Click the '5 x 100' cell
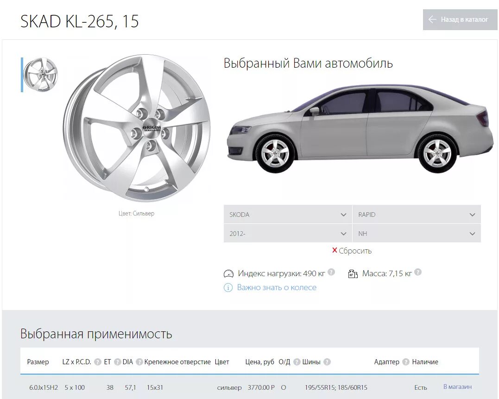Image resolution: width=499 pixels, height=399 pixels. click(75, 387)
